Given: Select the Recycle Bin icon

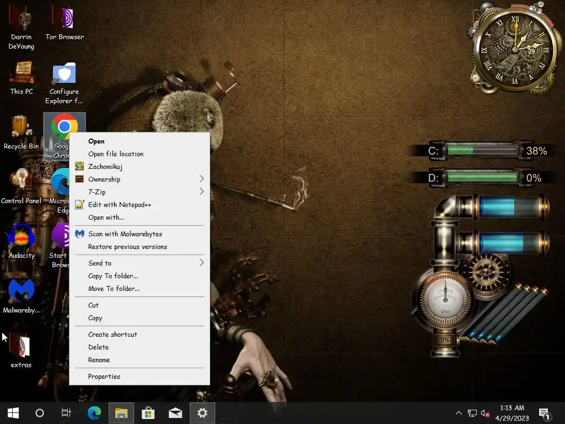Looking at the screenshot, I should click(x=21, y=132).
